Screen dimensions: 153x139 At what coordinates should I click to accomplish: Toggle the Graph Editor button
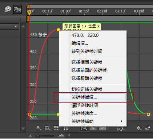point(18,9)
